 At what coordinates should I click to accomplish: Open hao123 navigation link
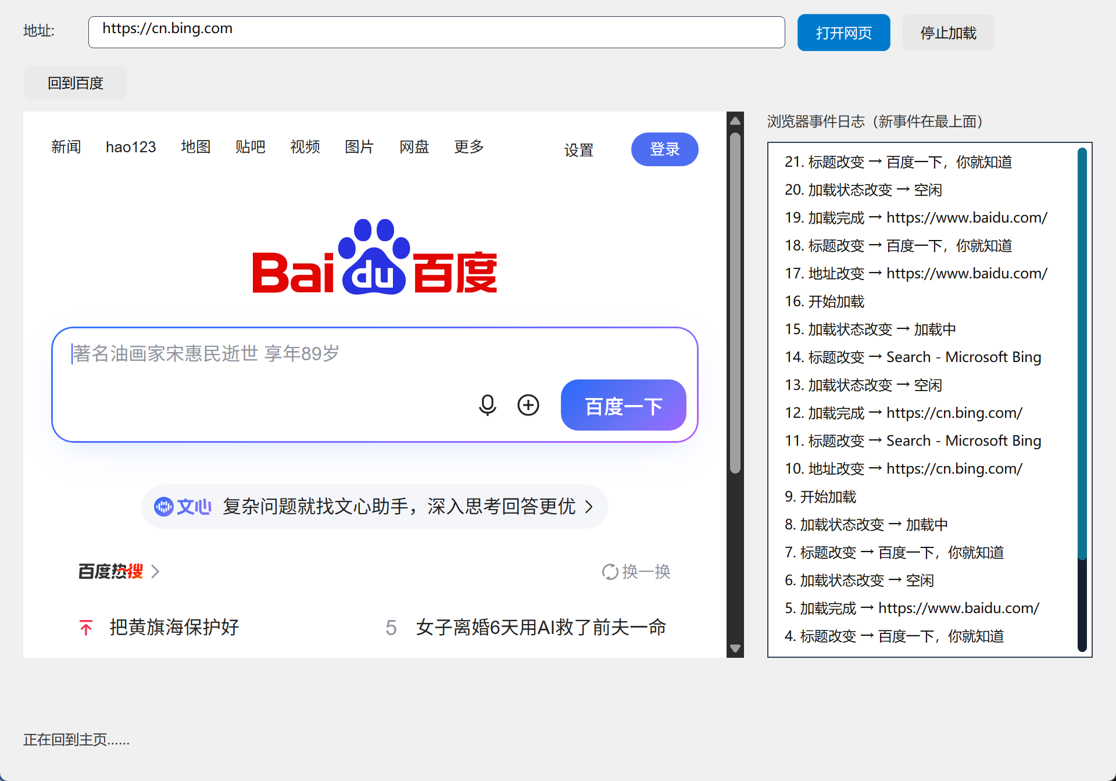pyautogui.click(x=131, y=147)
